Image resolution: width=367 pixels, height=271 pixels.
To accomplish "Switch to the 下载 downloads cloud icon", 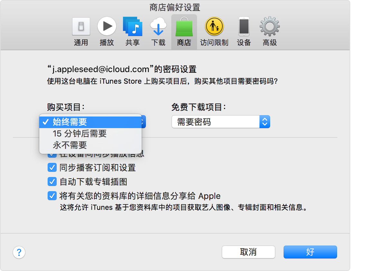I will pos(158,32).
